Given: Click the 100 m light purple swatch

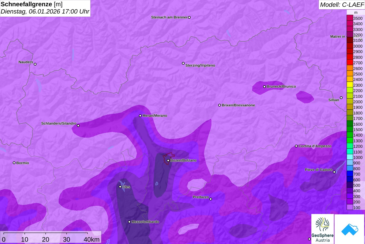Looking at the screenshot, I should point(350,207).
